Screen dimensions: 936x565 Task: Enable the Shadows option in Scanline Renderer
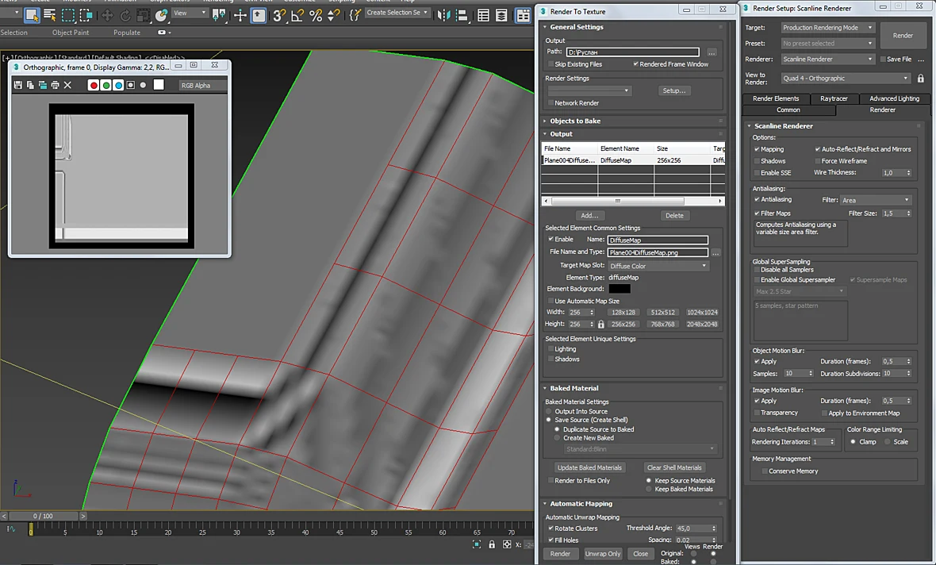pyautogui.click(x=757, y=161)
